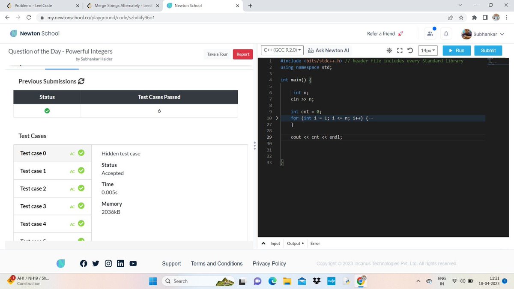
Task: Click Chrome icon in taskbar
Action: click(x=362, y=281)
